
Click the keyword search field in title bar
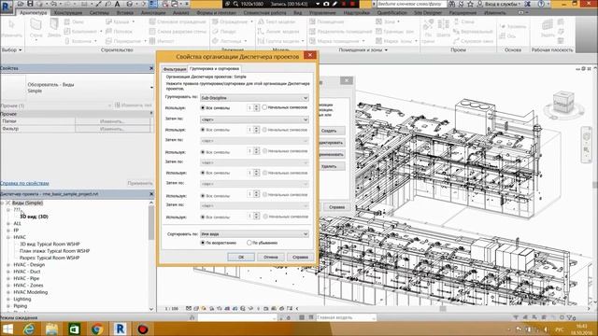[x=411, y=4]
